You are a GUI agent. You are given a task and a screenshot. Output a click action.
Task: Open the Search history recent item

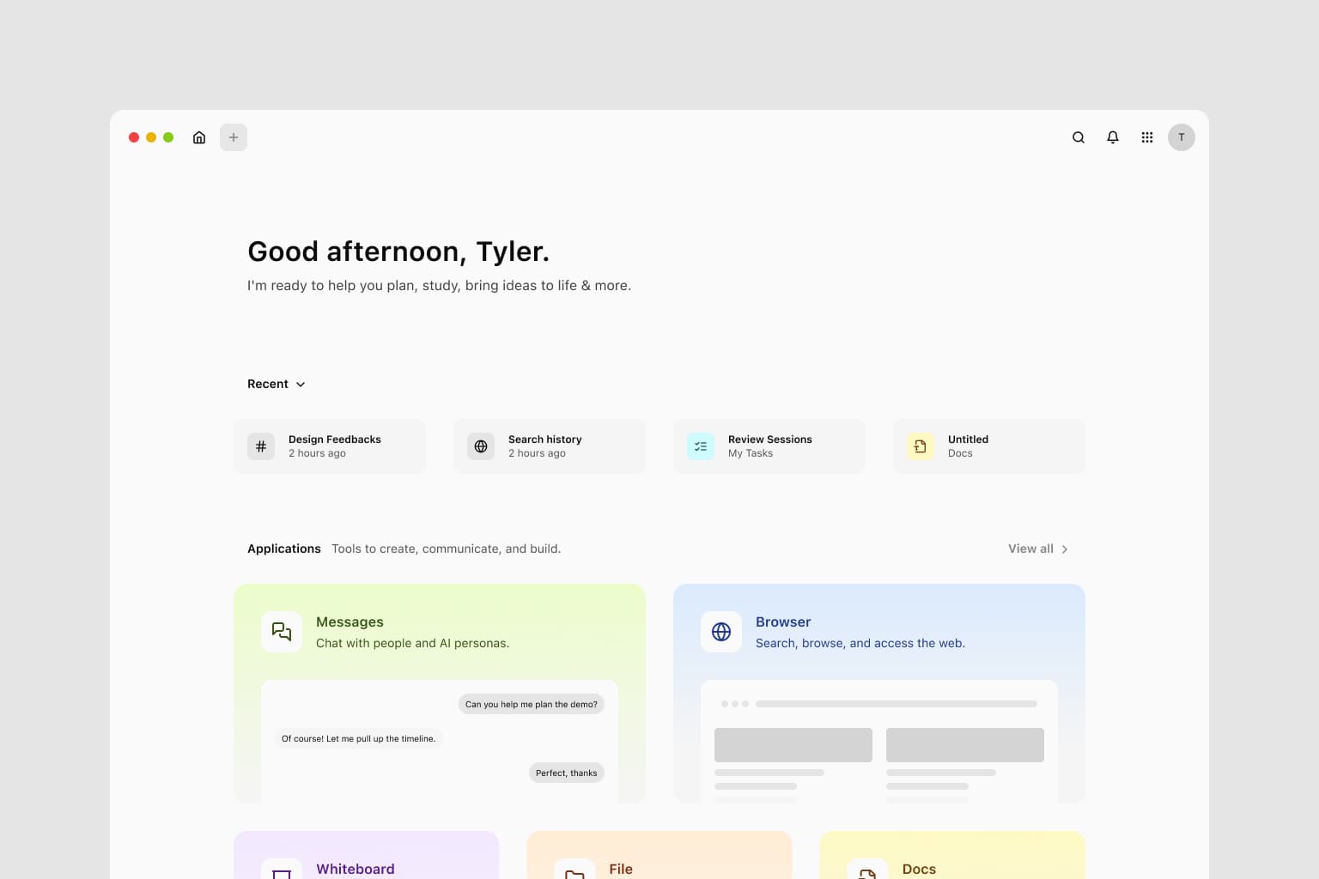pyautogui.click(x=550, y=446)
